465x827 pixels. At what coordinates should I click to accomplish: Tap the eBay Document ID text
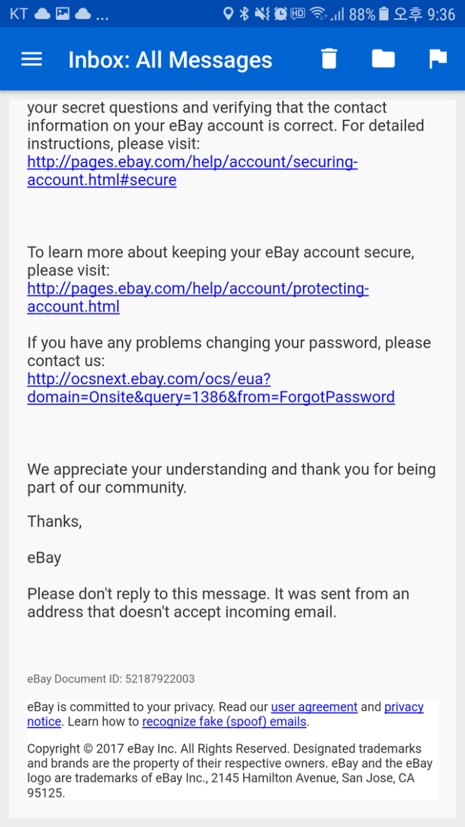110,679
